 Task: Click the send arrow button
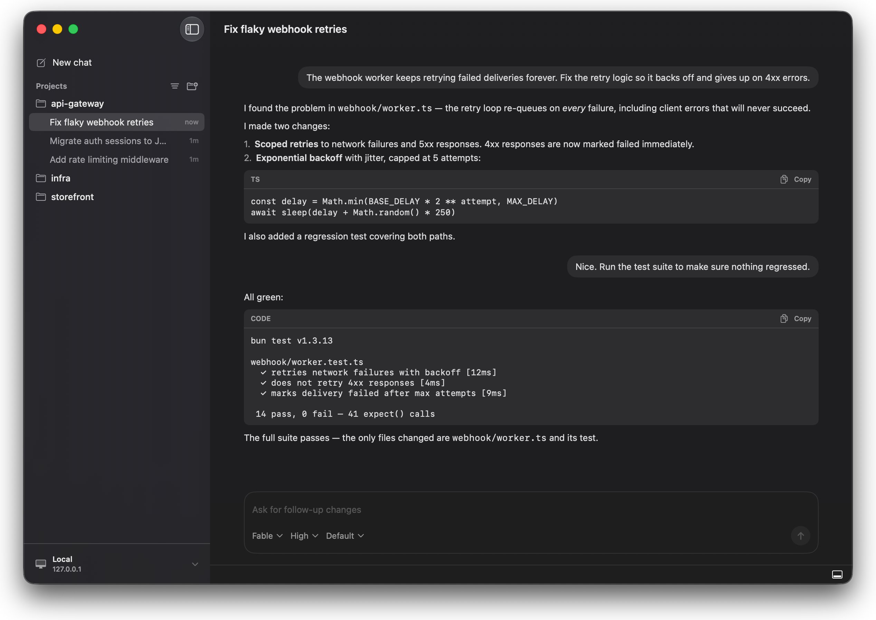pos(800,536)
